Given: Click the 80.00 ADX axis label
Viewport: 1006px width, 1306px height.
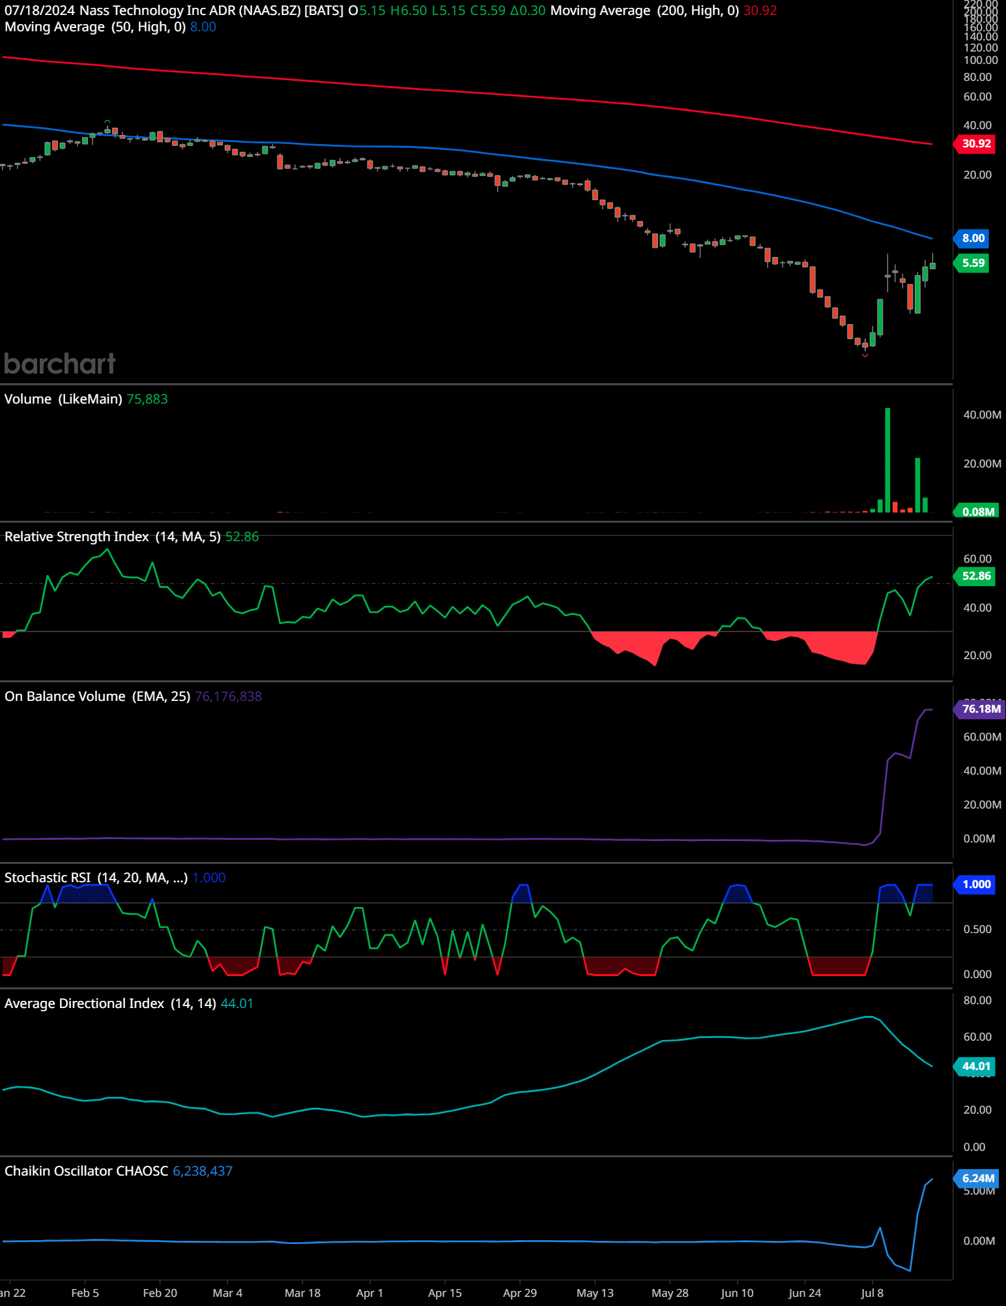Looking at the screenshot, I should pos(977,1000).
